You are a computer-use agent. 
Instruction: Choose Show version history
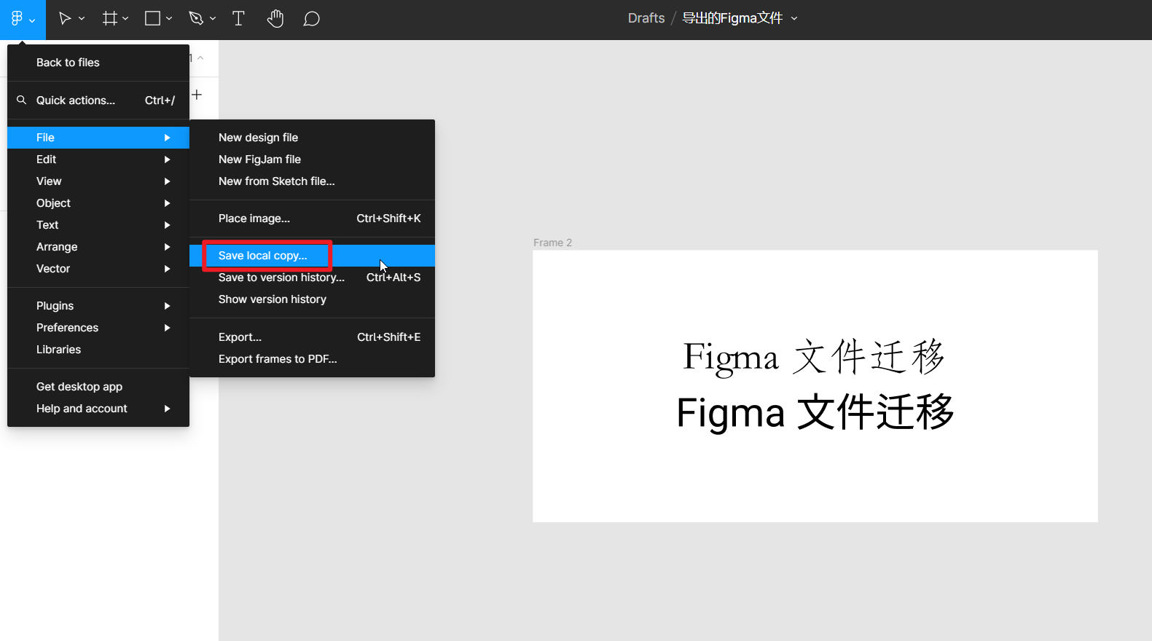[x=312, y=299]
